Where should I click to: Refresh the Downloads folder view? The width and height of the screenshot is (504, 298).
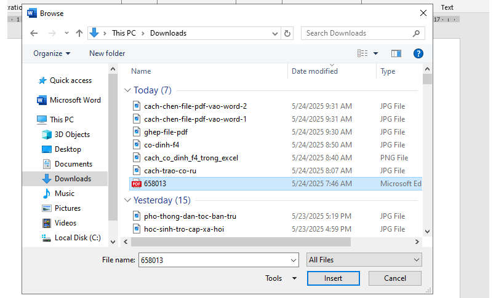pos(287,33)
